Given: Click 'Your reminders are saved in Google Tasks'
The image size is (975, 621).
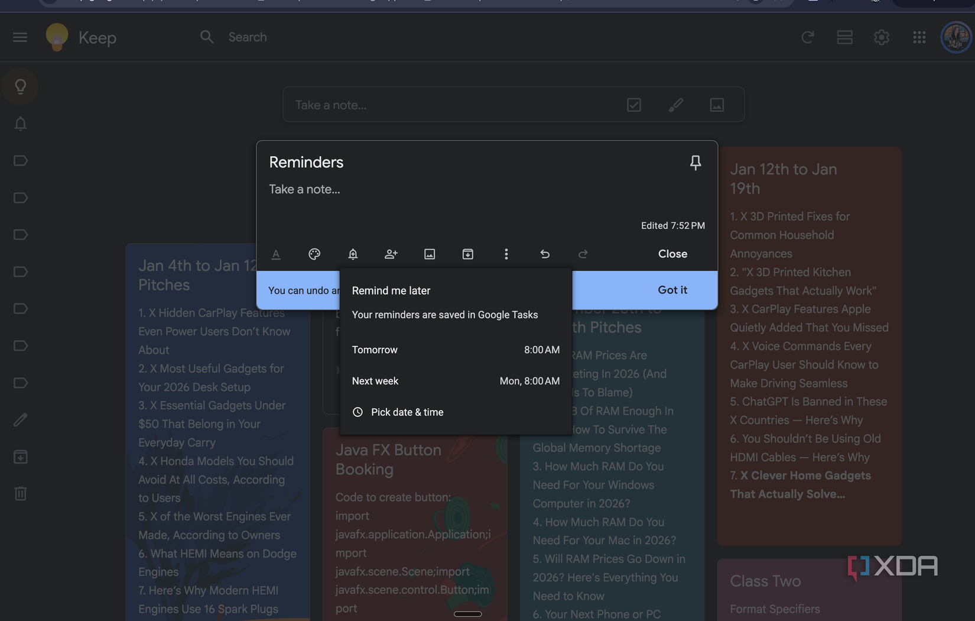Looking at the screenshot, I should (x=445, y=315).
